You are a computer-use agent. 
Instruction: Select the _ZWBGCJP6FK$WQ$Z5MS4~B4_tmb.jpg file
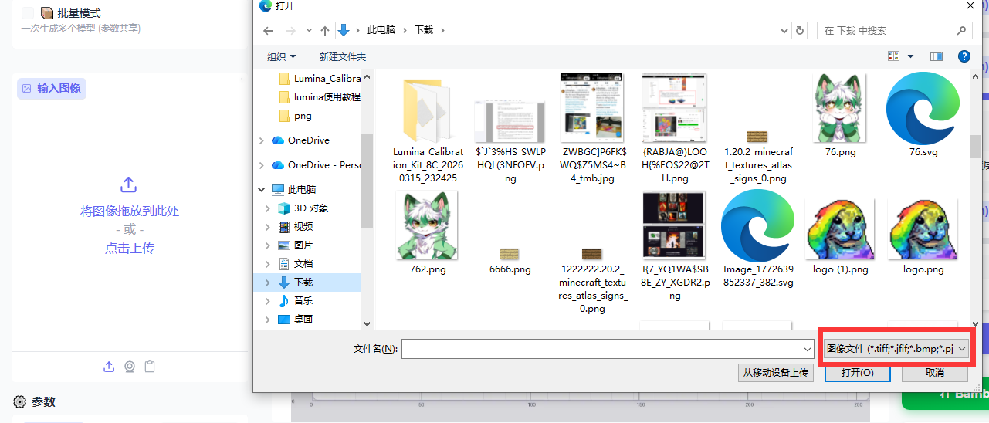[x=591, y=128]
